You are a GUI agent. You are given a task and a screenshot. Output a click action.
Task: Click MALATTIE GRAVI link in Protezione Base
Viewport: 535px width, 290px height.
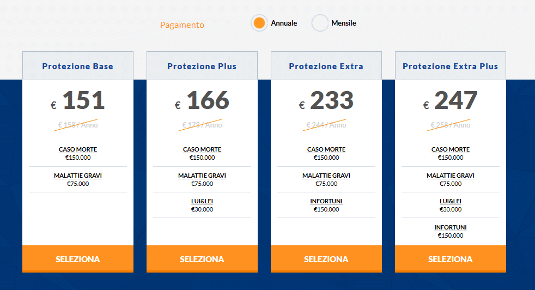[x=78, y=176]
